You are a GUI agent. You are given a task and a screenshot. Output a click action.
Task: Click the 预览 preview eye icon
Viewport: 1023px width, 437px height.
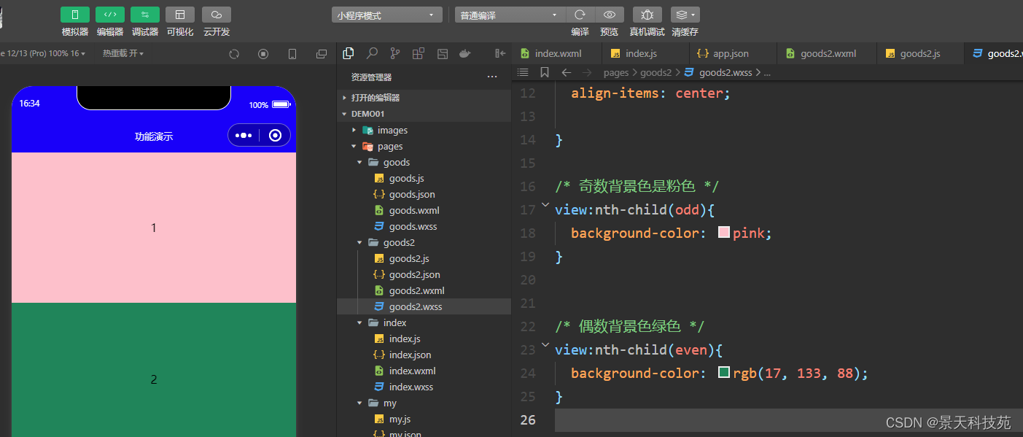coord(610,15)
